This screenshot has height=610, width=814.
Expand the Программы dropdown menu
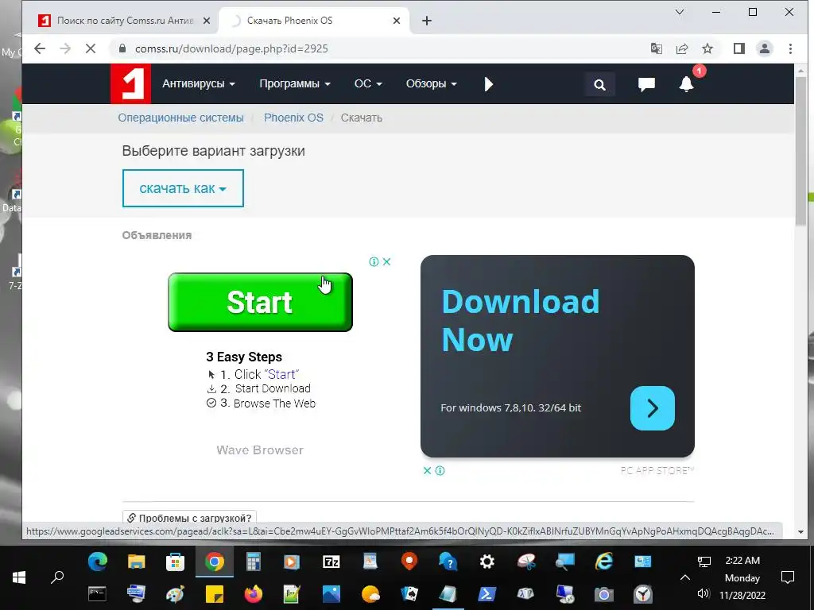tap(294, 84)
